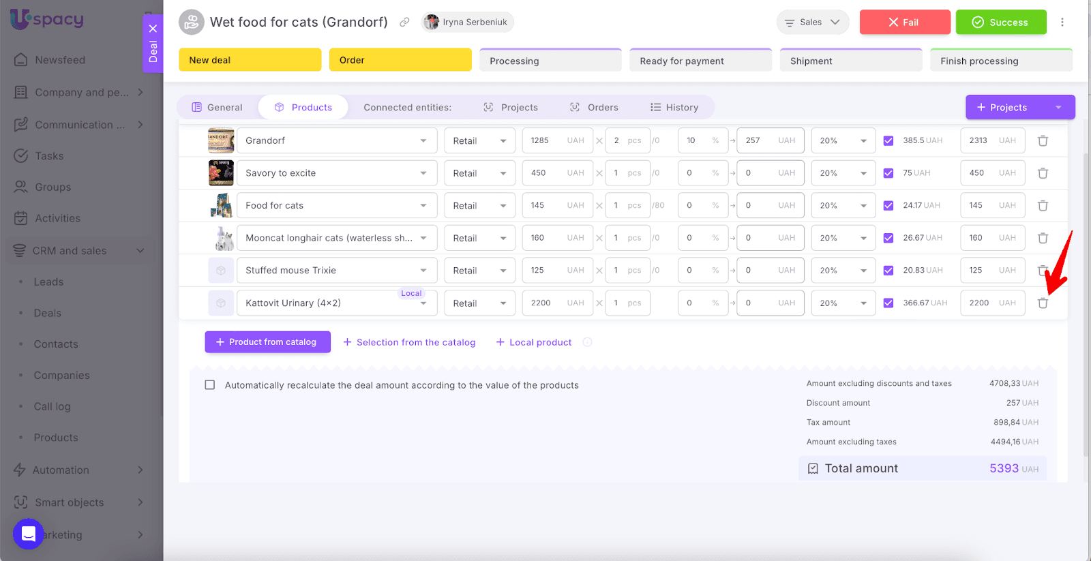The width and height of the screenshot is (1091, 561).
Task: Switch to the History tab
Action: point(674,108)
